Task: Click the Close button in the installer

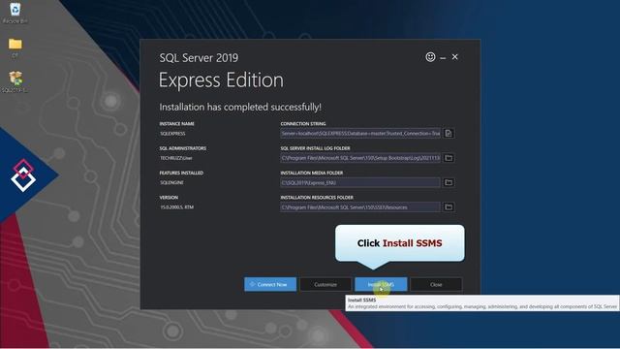Action: coord(436,284)
